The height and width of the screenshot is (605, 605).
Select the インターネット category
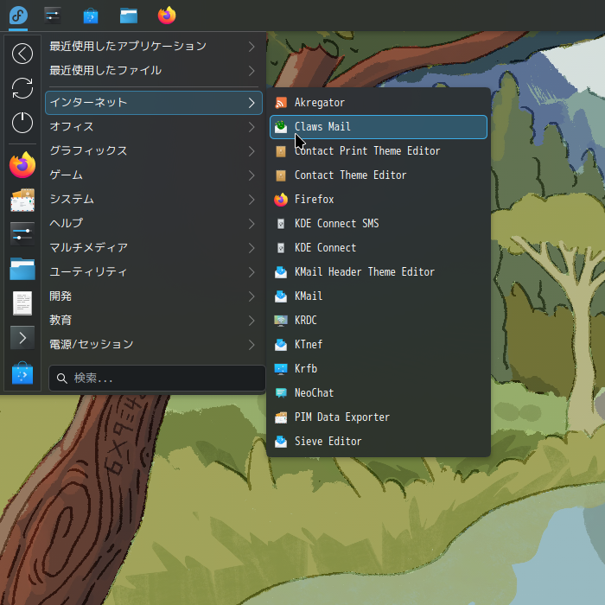154,103
